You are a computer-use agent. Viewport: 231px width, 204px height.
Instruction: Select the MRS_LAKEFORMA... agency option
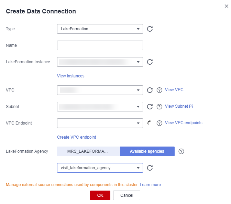point(88,151)
